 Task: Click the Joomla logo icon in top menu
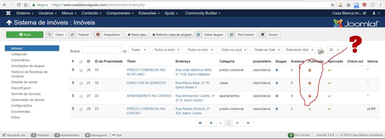(8, 13)
